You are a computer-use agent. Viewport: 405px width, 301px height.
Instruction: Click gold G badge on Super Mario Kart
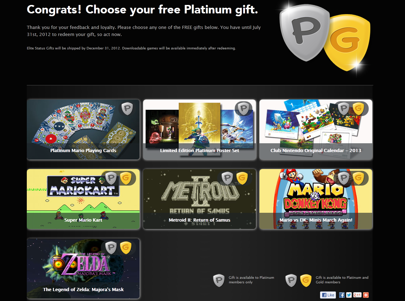(126, 178)
